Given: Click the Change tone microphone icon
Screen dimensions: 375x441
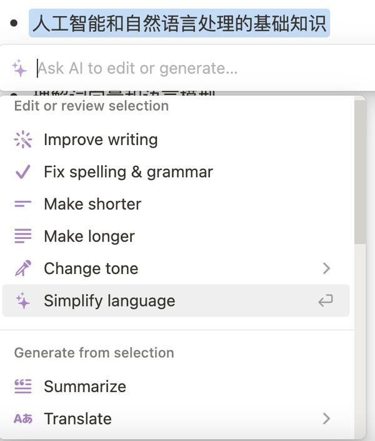Looking at the screenshot, I should click(x=23, y=269).
